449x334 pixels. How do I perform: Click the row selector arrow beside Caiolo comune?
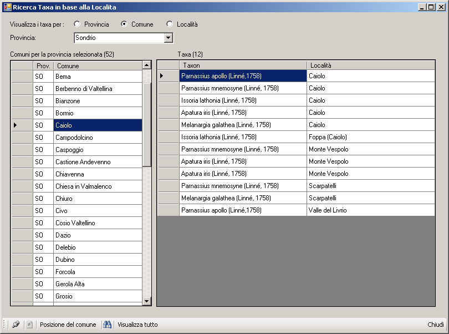click(22, 125)
